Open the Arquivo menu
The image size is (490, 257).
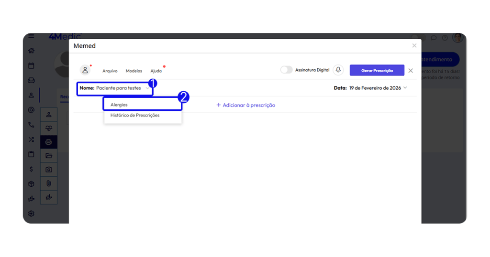110,71
